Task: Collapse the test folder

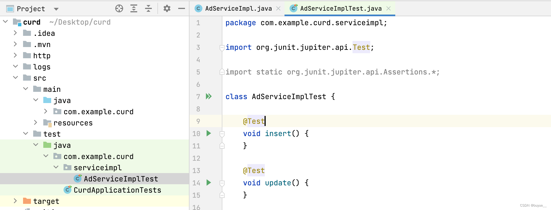Action: [x=26, y=134]
